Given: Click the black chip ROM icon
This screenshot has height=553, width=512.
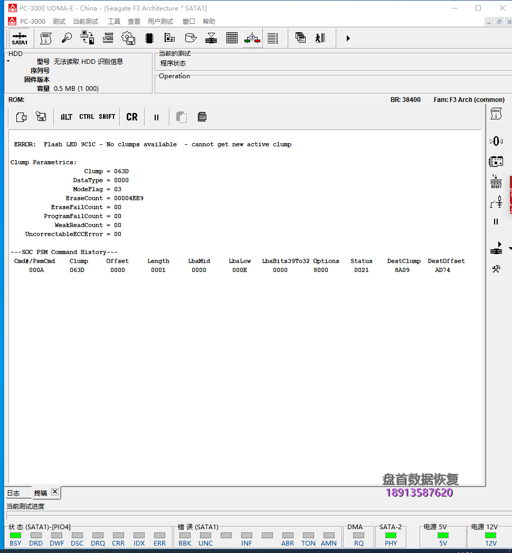Looking at the screenshot, I should click(149, 38).
